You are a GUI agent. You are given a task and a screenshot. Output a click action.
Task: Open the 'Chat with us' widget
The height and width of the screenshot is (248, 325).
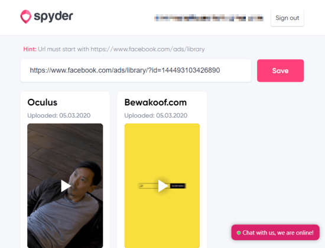[275, 233]
